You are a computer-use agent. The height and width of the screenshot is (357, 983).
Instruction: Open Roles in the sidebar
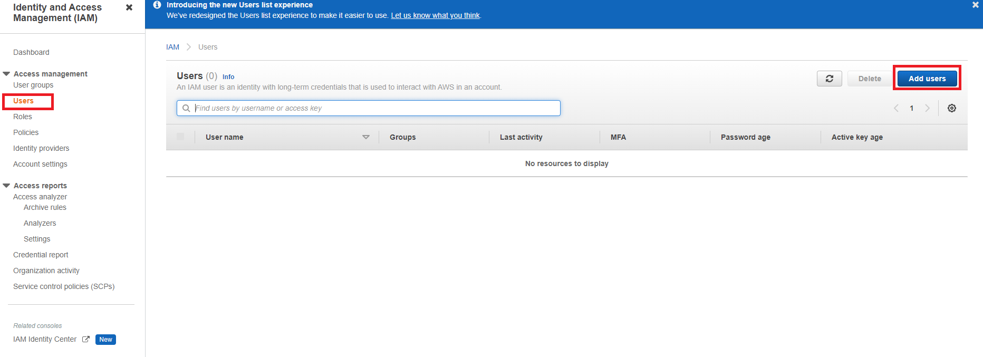coord(23,117)
